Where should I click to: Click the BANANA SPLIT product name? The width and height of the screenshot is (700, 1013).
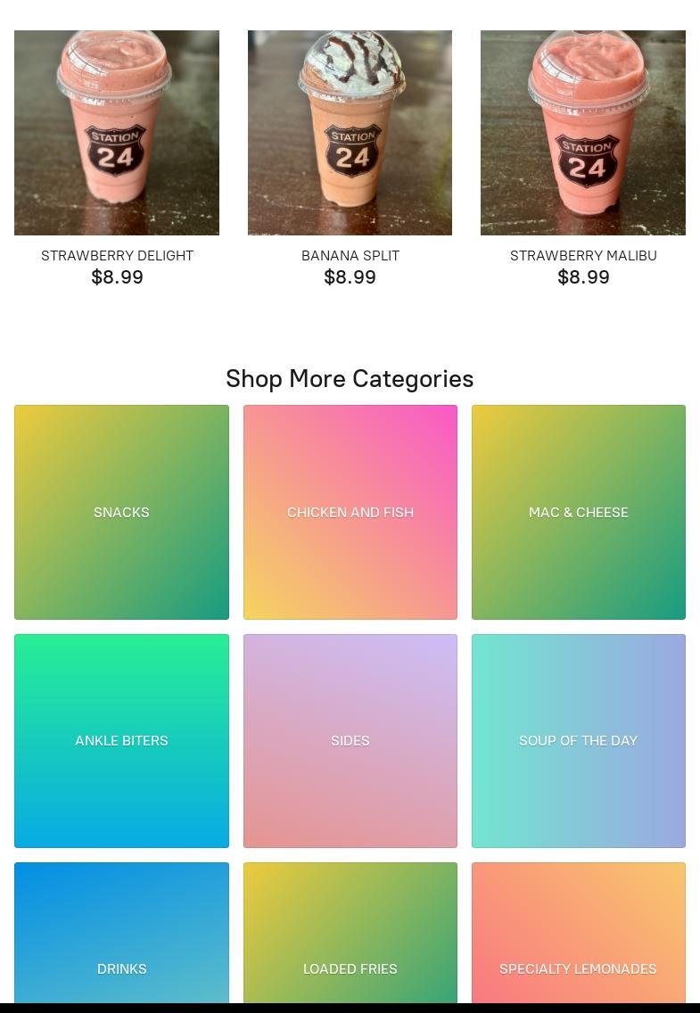tap(350, 256)
